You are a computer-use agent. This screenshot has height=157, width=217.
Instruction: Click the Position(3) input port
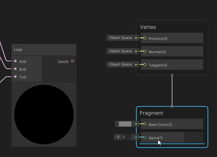(x=145, y=38)
